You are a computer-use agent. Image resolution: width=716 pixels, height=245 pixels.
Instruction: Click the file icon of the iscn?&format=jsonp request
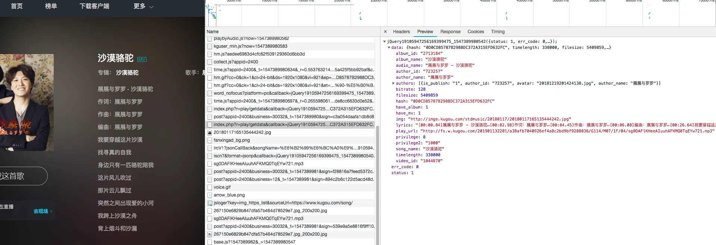pos(210,156)
